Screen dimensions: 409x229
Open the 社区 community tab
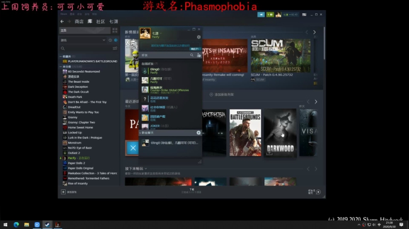pyautogui.click(x=101, y=22)
